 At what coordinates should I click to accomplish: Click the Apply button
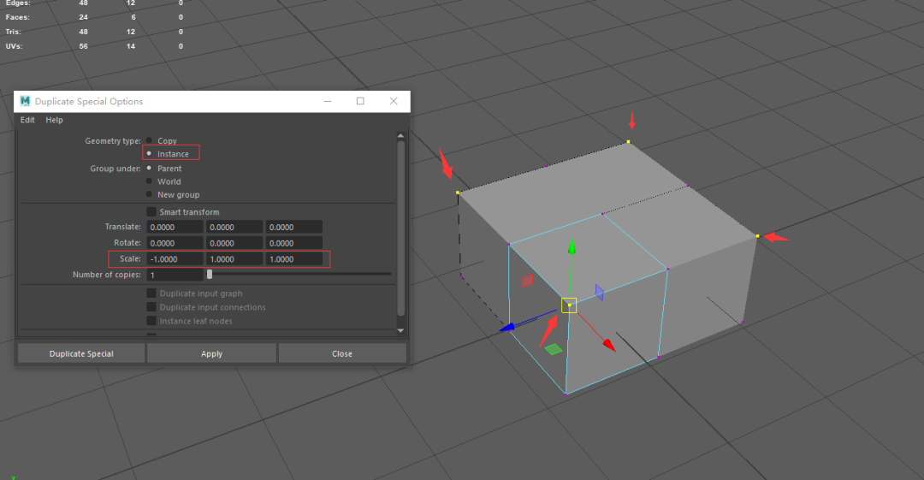click(211, 353)
